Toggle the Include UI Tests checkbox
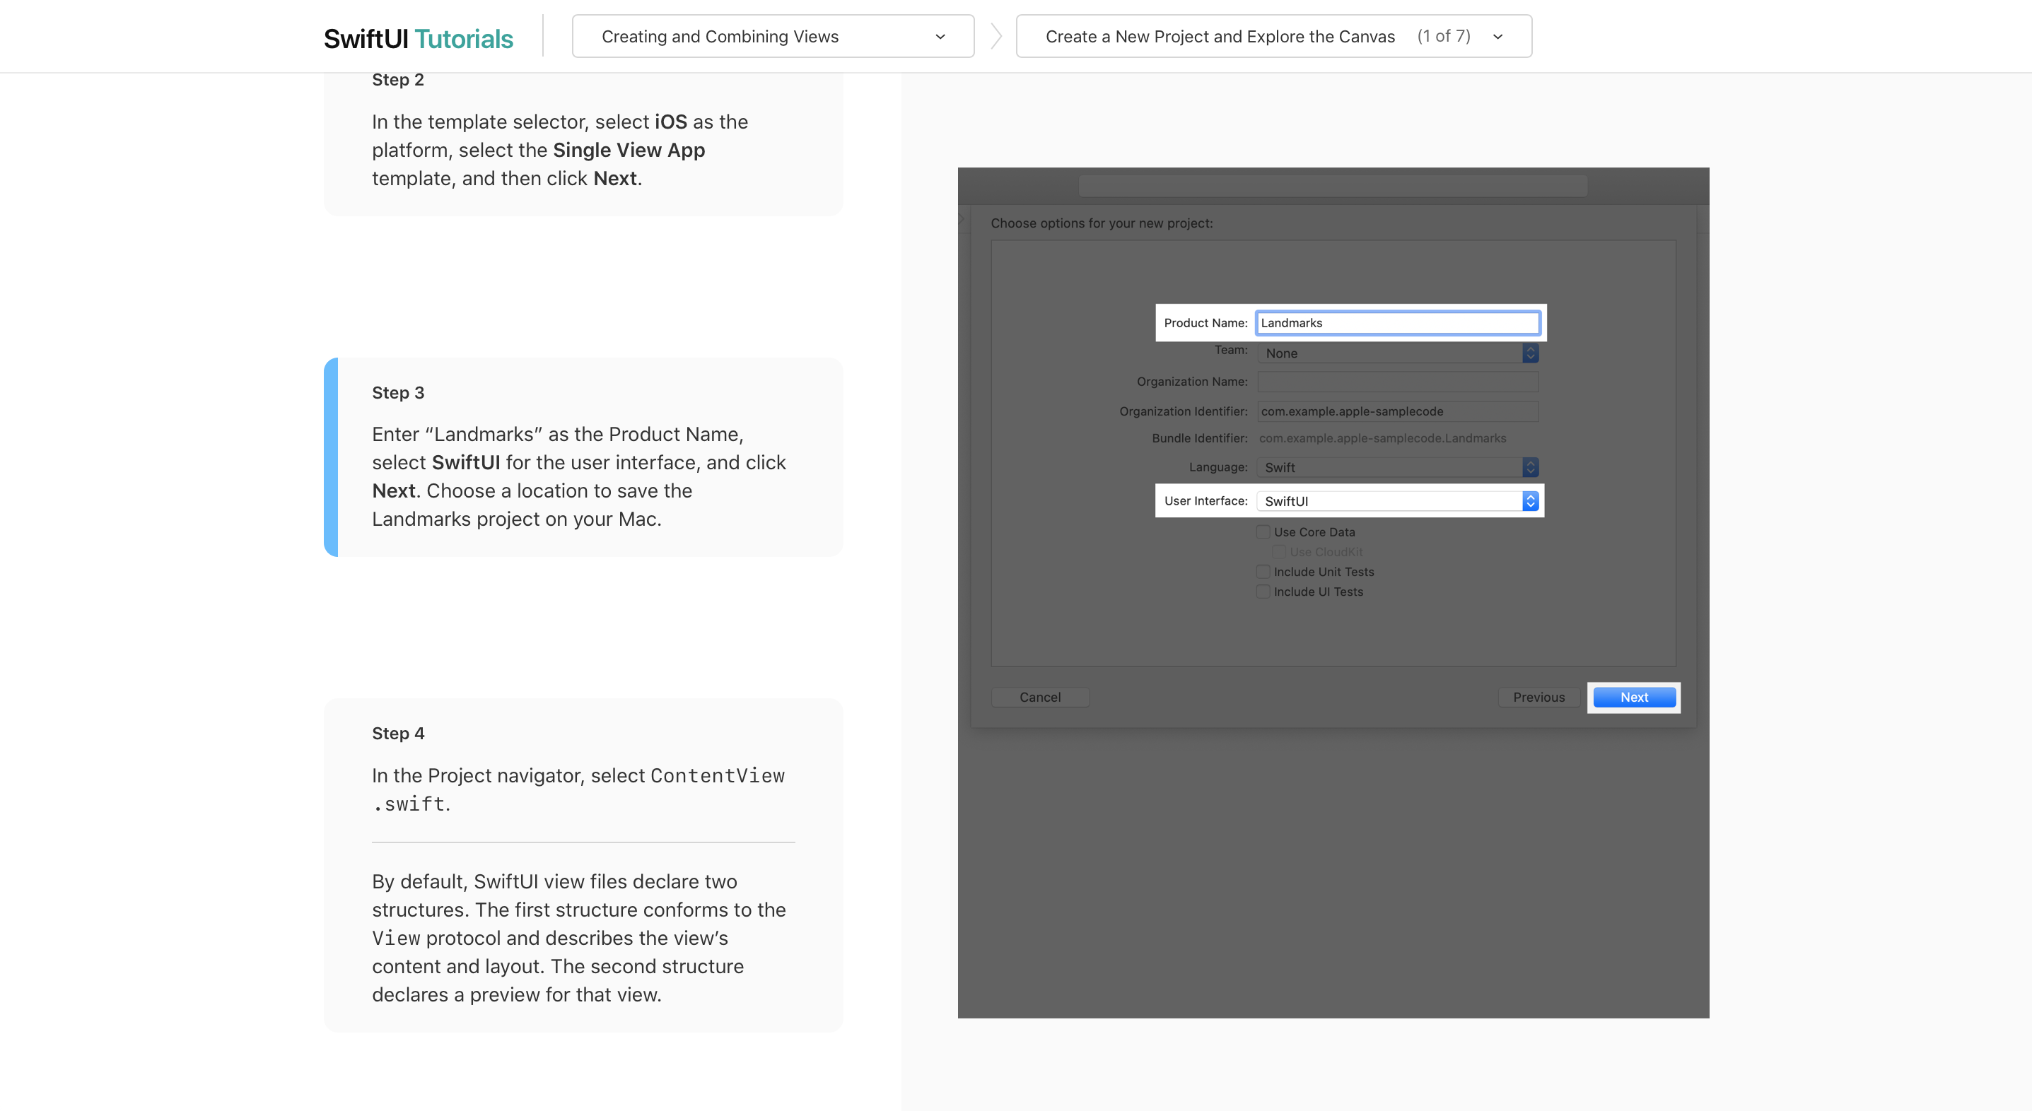Screen dimensions: 2032x1111 (x=1263, y=592)
